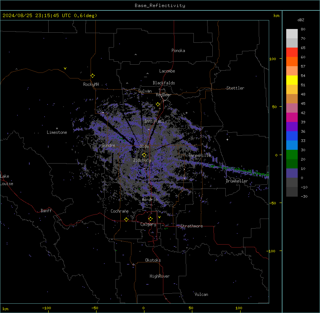Click the Blackfalds town label
Image resolution: width=320 pixels, height=313 pixels.
[164, 83]
